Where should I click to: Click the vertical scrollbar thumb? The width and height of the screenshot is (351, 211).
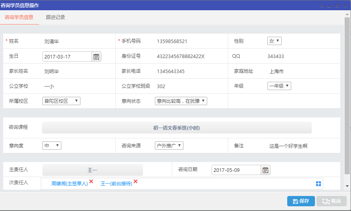pyautogui.click(x=347, y=96)
